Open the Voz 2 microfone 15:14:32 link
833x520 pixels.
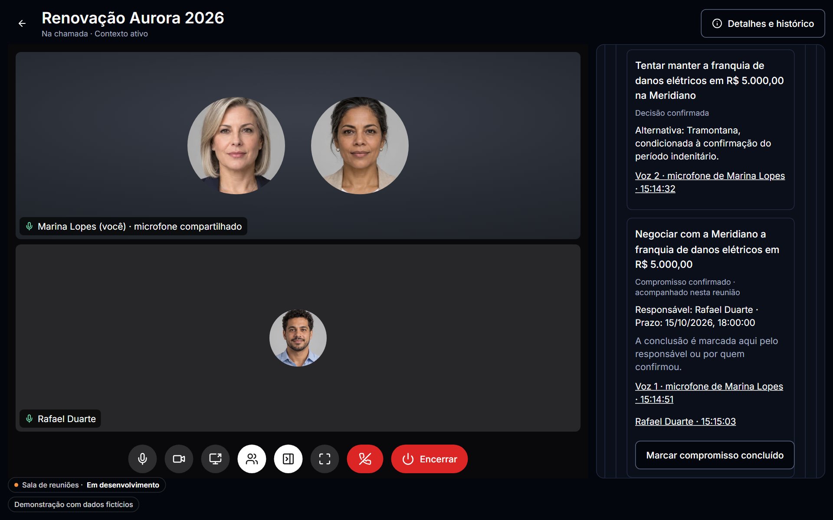point(710,182)
